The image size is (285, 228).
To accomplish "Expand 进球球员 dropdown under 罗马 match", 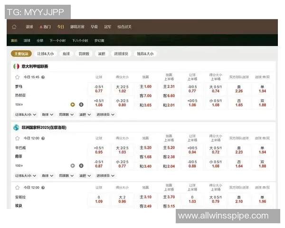I will (105, 114).
